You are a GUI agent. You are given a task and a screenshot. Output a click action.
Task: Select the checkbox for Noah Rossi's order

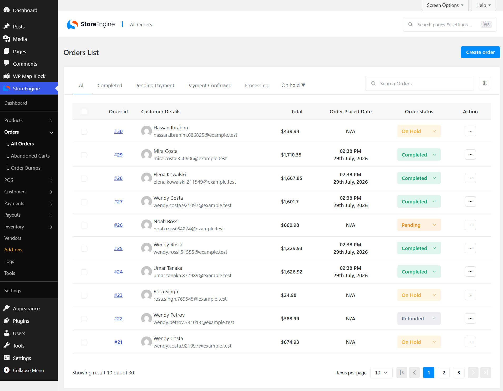(x=84, y=225)
